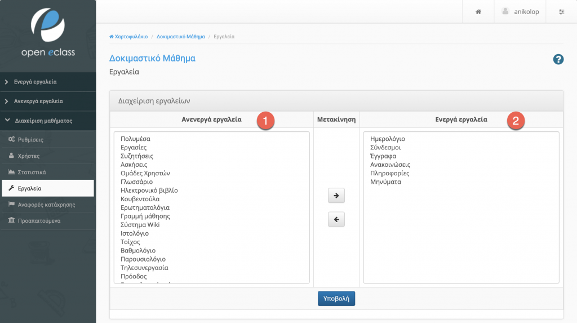Open the sliders settings icon at top right
The height and width of the screenshot is (323, 577).
[561, 12]
